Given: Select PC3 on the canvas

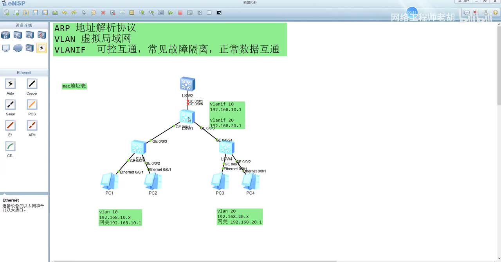Looking at the screenshot, I should pyautogui.click(x=220, y=181).
